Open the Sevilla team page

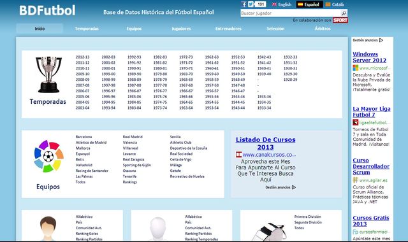pyautogui.click(x=175, y=137)
